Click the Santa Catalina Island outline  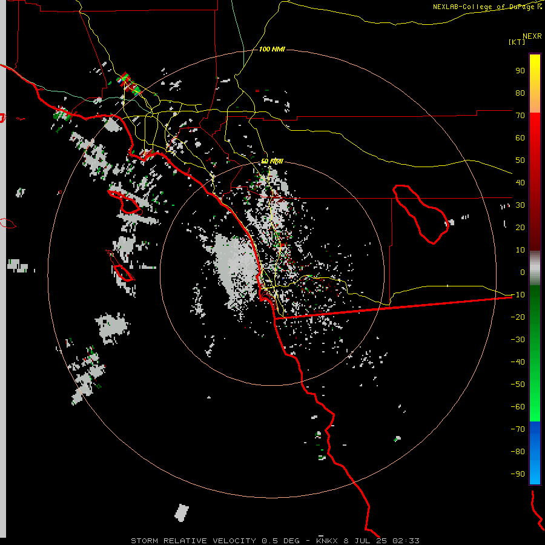[x=125, y=202]
